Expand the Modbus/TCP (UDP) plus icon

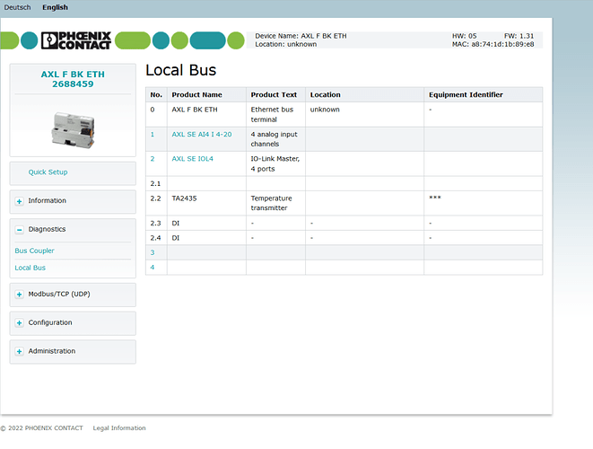click(19, 295)
